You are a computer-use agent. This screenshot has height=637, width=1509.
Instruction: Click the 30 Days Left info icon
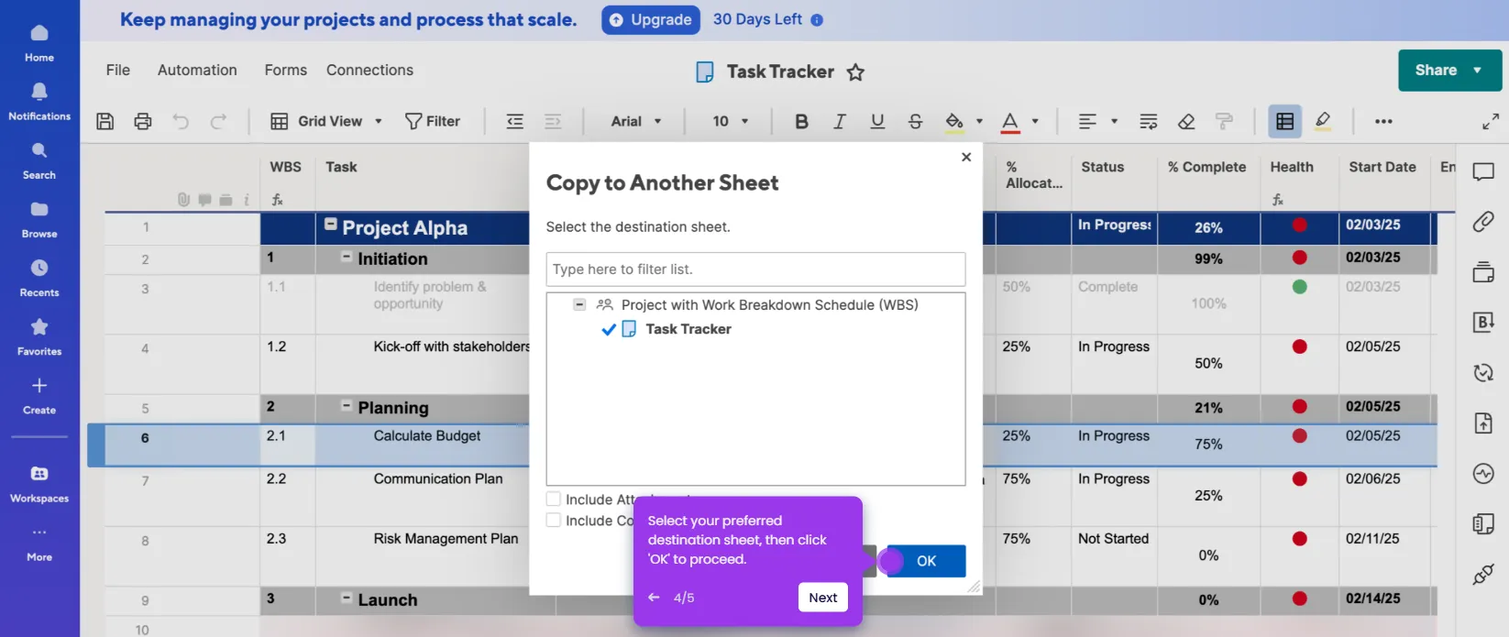[x=817, y=19]
